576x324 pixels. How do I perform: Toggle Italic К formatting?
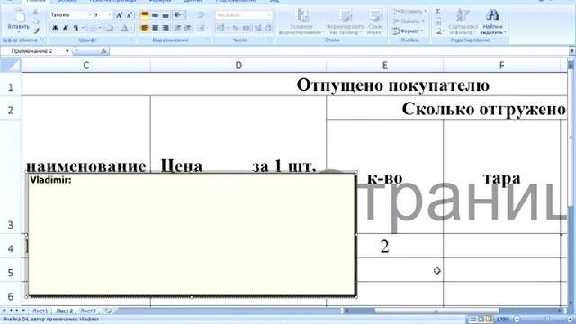click(x=66, y=28)
